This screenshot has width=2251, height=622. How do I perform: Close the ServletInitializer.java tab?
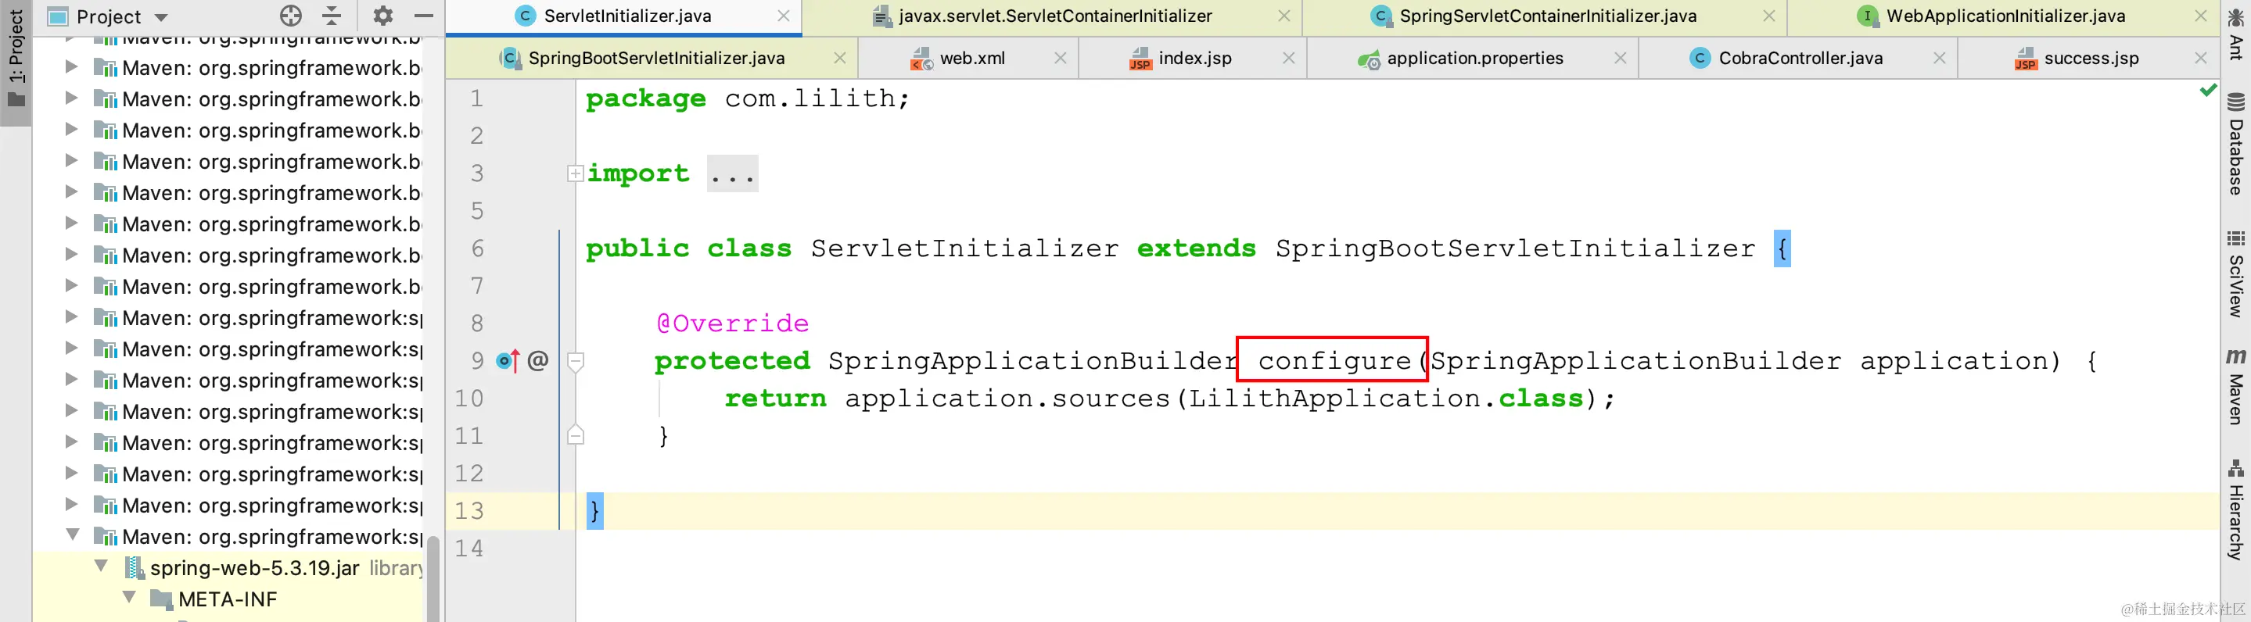pos(784,16)
